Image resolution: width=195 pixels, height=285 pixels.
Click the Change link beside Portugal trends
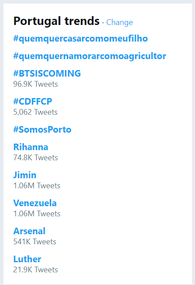click(x=119, y=22)
